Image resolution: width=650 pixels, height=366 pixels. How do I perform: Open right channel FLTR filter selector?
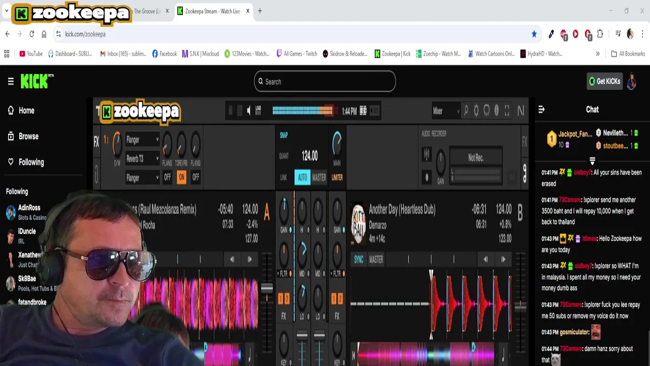tap(337, 273)
